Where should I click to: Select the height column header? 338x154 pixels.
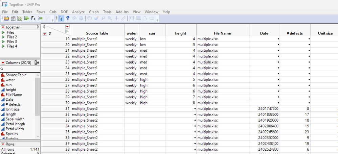click(x=181, y=33)
